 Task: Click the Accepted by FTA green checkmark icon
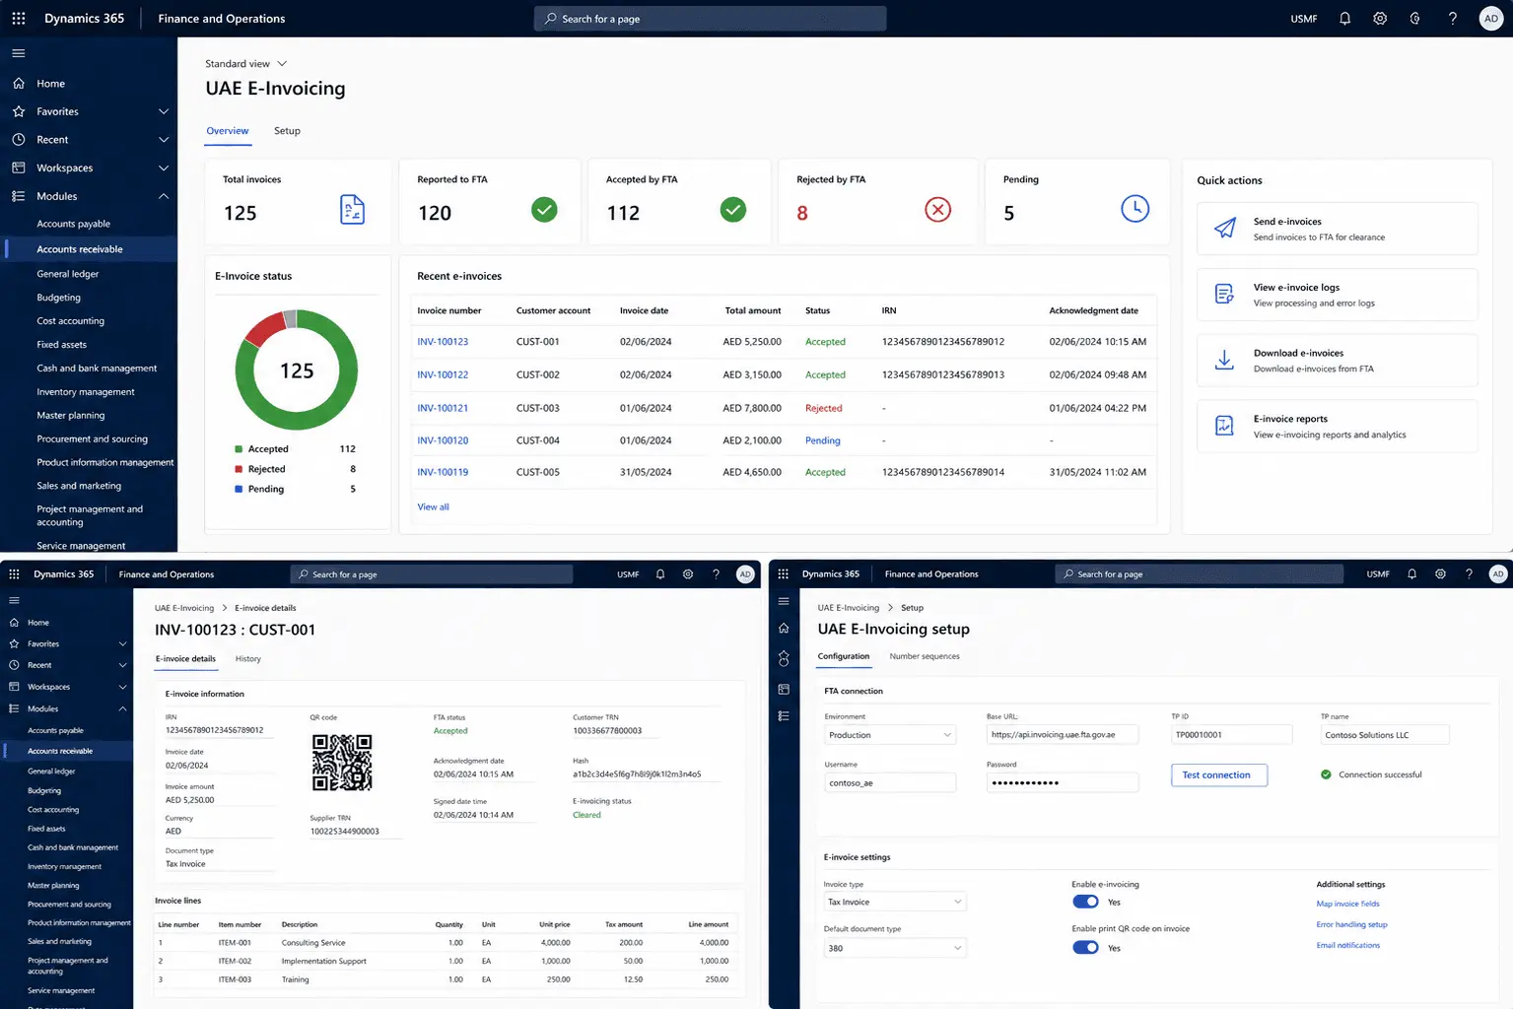click(732, 209)
